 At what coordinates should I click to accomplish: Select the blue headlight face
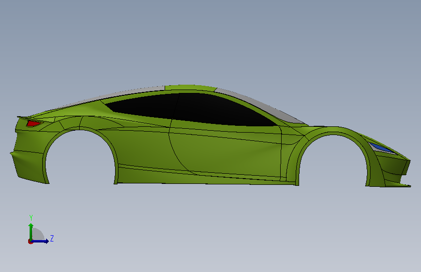380,148
